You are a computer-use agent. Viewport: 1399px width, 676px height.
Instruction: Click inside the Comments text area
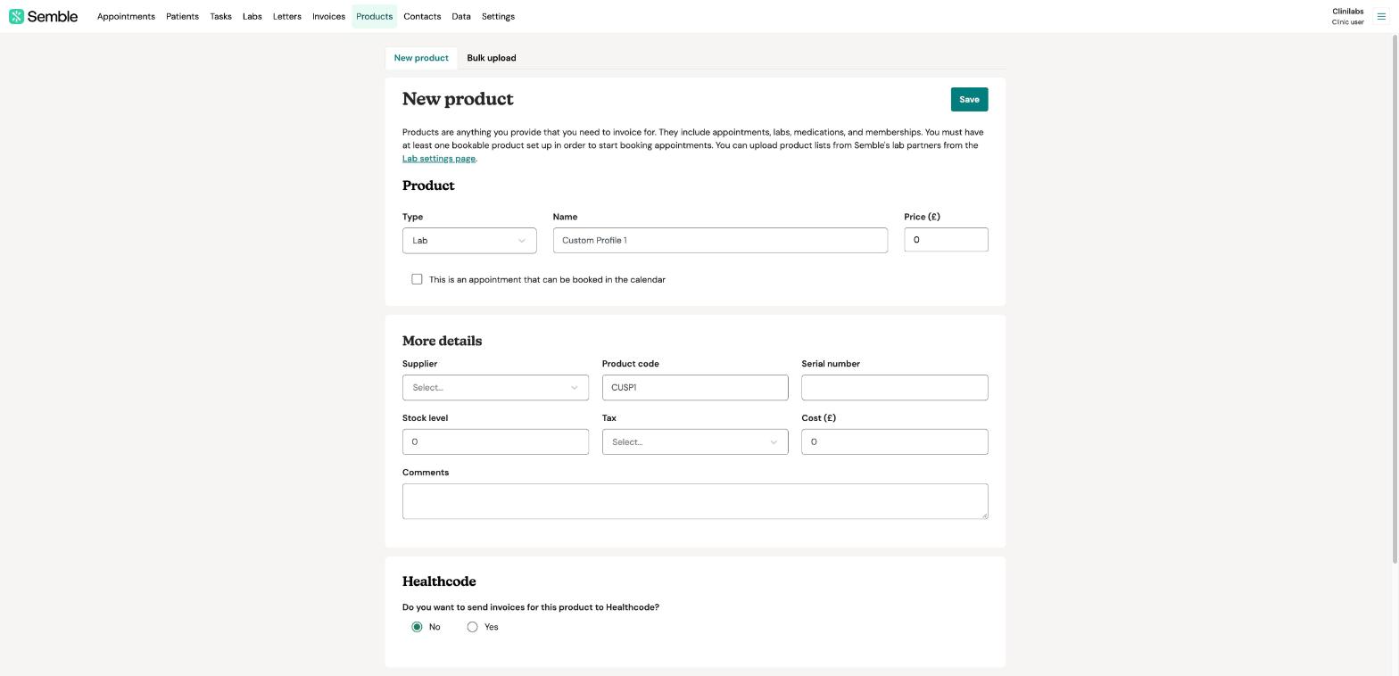pos(695,501)
